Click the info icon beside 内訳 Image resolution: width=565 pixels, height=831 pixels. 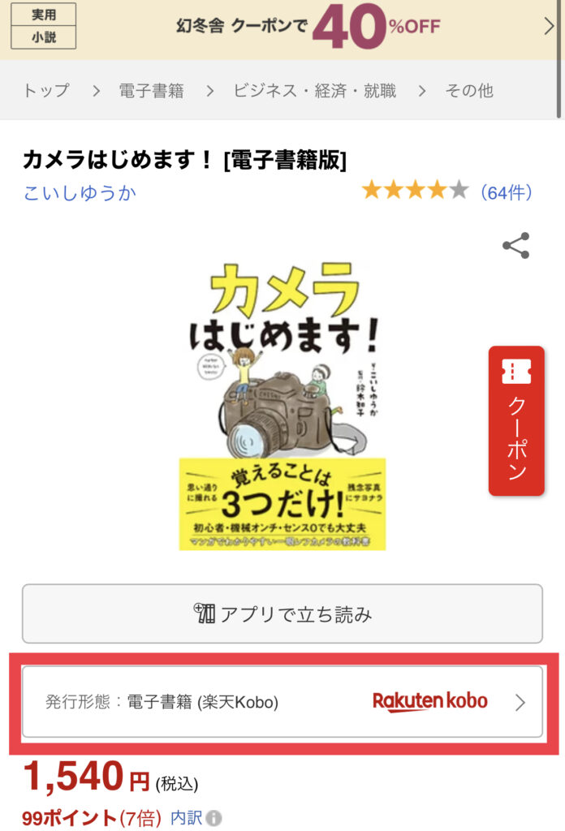coord(214,818)
